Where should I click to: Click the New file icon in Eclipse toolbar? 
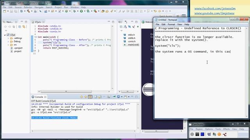[5, 11]
